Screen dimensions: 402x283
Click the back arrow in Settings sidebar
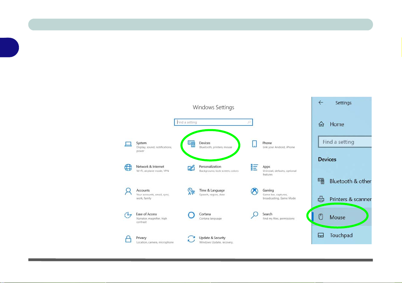click(321, 103)
